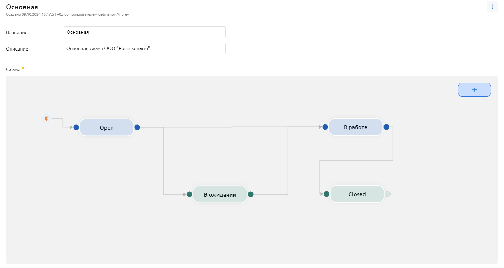Click the yellow indicator dot next to Схема

pyautogui.click(x=23, y=68)
